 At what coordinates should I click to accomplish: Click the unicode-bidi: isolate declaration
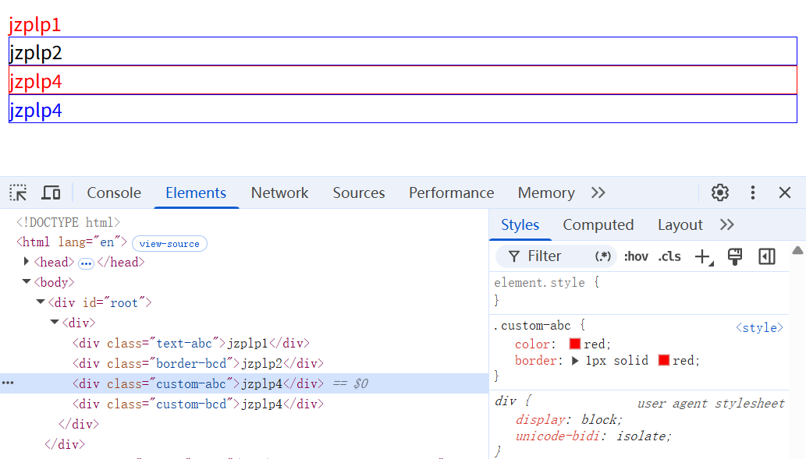coord(593,436)
